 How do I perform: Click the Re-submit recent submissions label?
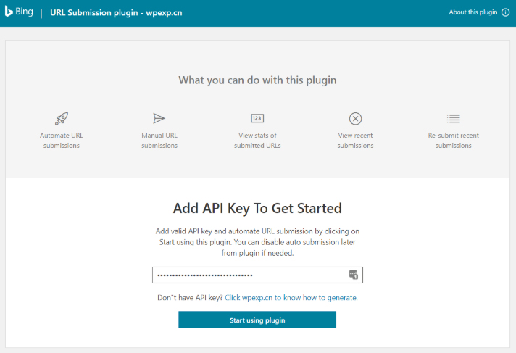click(454, 141)
